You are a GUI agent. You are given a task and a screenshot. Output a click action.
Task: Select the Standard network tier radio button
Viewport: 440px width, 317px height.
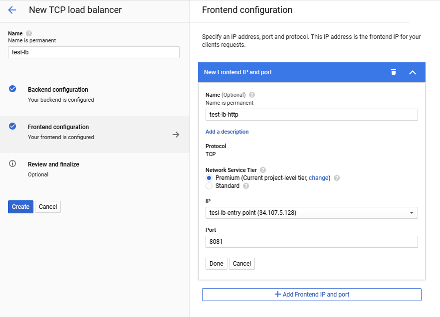[x=210, y=186]
